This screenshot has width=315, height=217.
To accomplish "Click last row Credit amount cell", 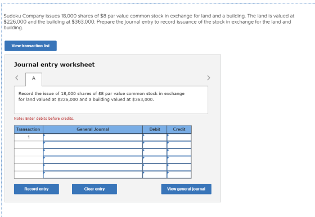I will coord(179,175).
